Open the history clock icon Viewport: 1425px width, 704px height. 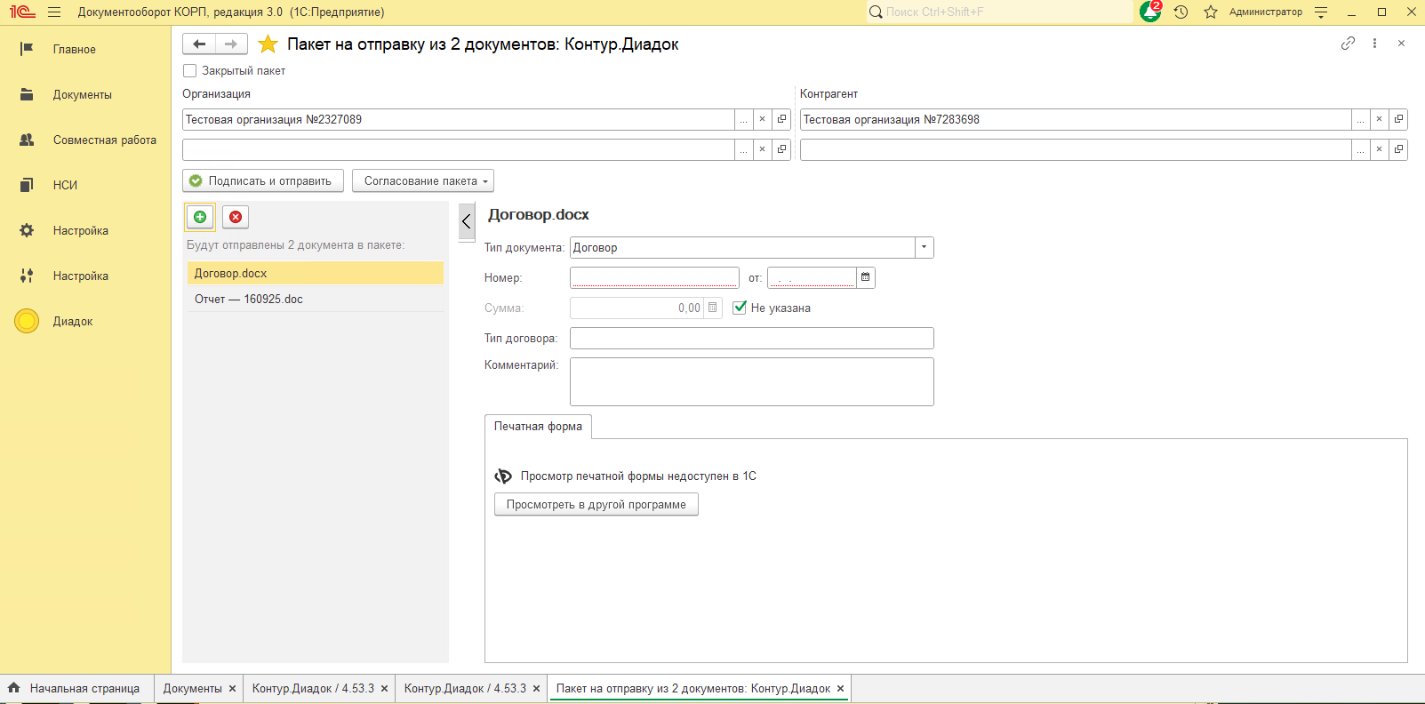pyautogui.click(x=1181, y=12)
